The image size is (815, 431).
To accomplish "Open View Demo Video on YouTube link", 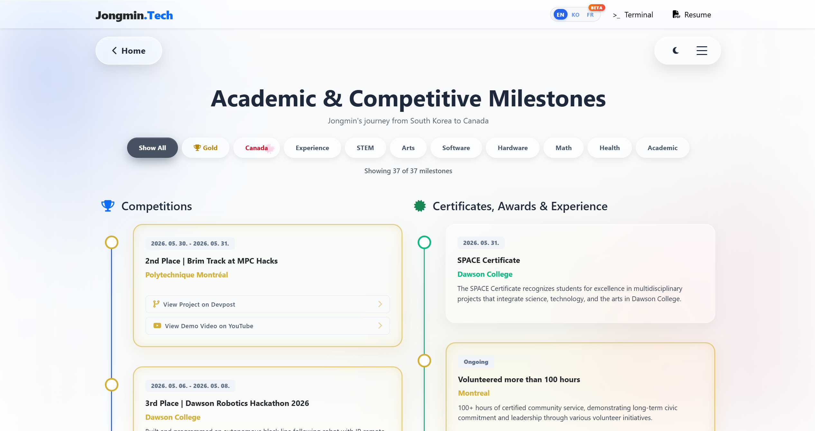I will pyautogui.click(x=267, y=326).
